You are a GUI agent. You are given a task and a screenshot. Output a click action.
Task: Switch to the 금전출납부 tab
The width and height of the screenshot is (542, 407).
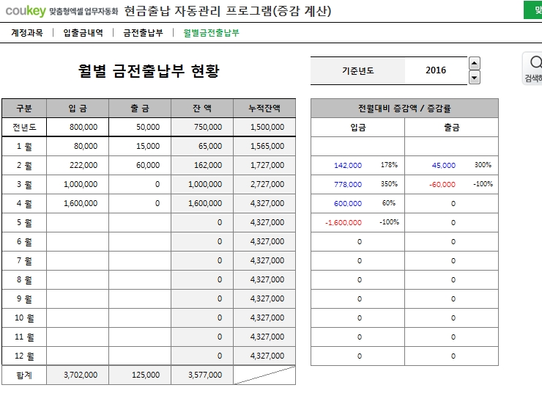point(143,32)
